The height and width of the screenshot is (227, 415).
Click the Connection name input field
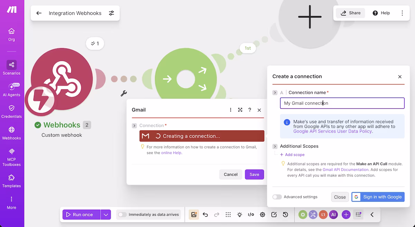point(342,103)
